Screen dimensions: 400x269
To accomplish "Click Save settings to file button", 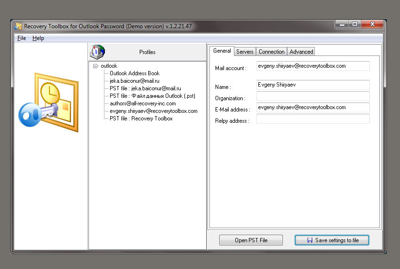I will (332, 240).
